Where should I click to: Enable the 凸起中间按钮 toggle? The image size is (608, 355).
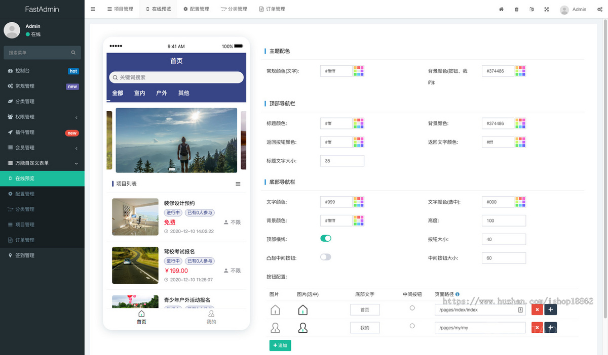click(325, 257)
